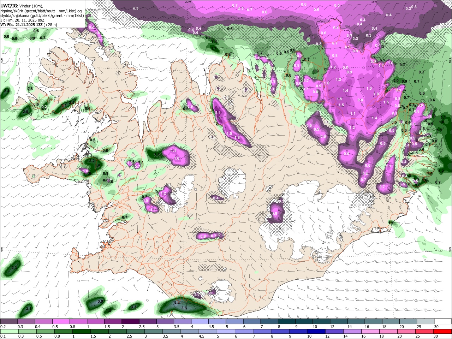The width and height of the screenshot is (452, 339).
Task: Select the light pink 16–18 rain legend swatch
Action: 370,331
